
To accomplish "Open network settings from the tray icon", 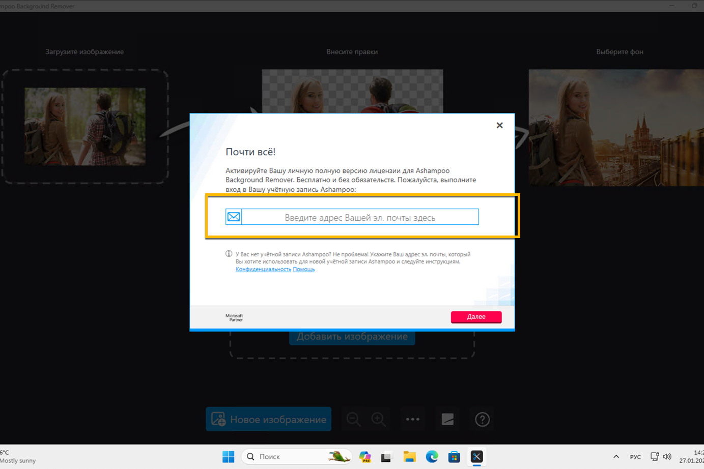I will point(655,457).
